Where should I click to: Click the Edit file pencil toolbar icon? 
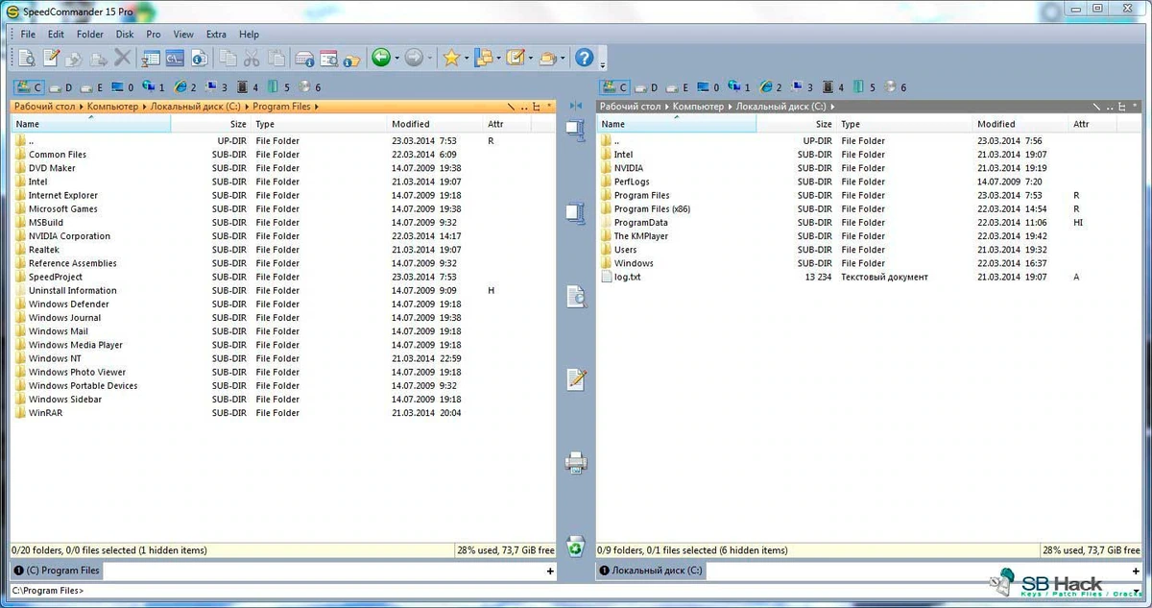(51, 59)
